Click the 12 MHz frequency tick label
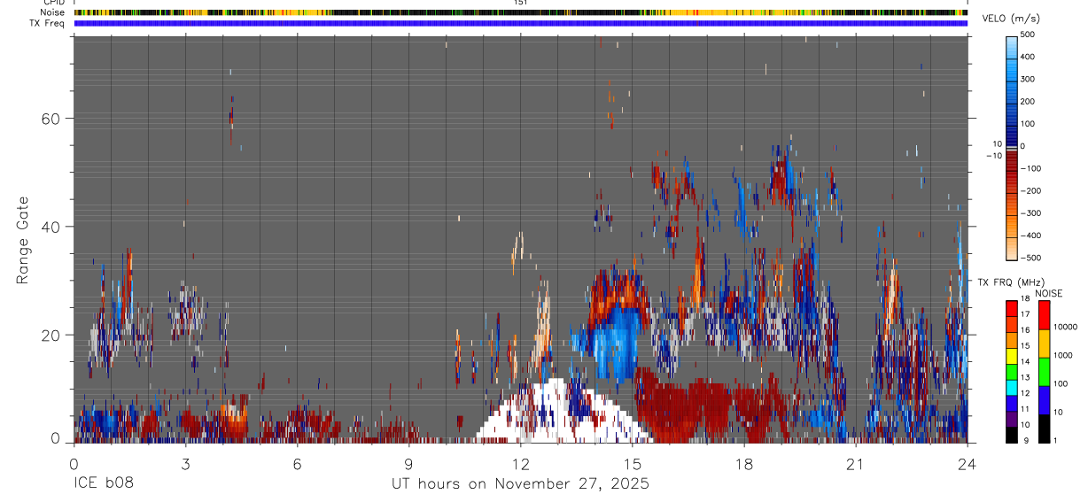This screenshot has width=1088, height=502. 1025,393
